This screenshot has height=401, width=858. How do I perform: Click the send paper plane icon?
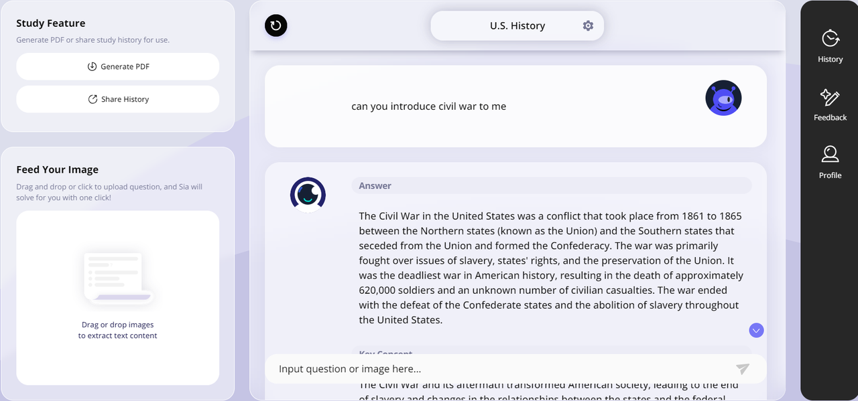tap(742, 369)
